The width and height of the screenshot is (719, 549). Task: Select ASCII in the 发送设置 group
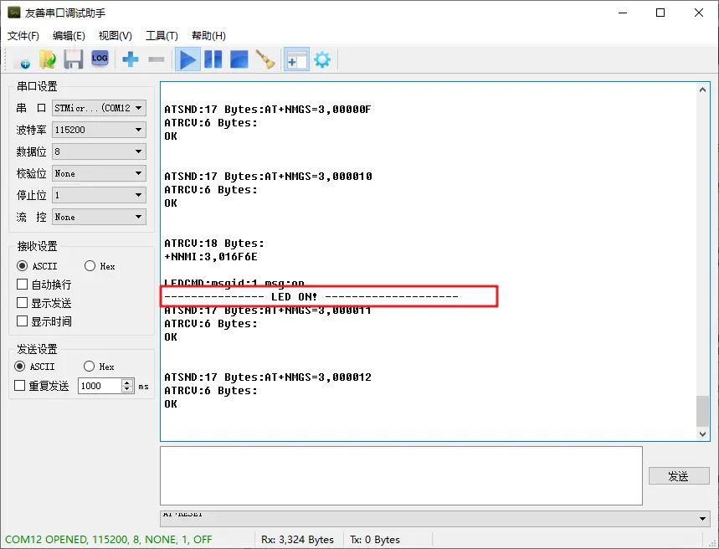[x=20, y=367]
